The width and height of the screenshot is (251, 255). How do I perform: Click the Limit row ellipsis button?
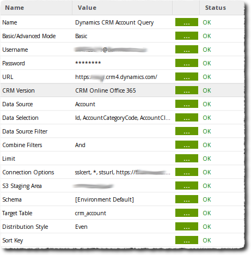187,159
